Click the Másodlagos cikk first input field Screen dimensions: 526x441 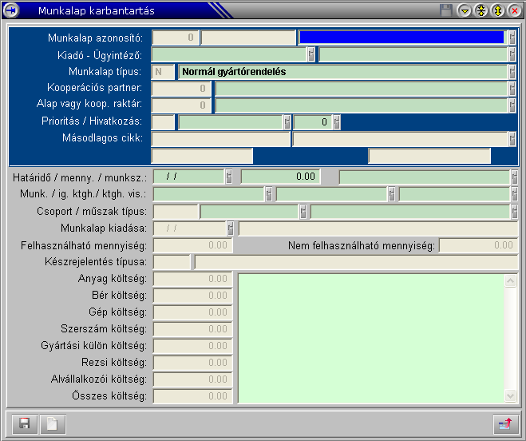click(220, 139)
